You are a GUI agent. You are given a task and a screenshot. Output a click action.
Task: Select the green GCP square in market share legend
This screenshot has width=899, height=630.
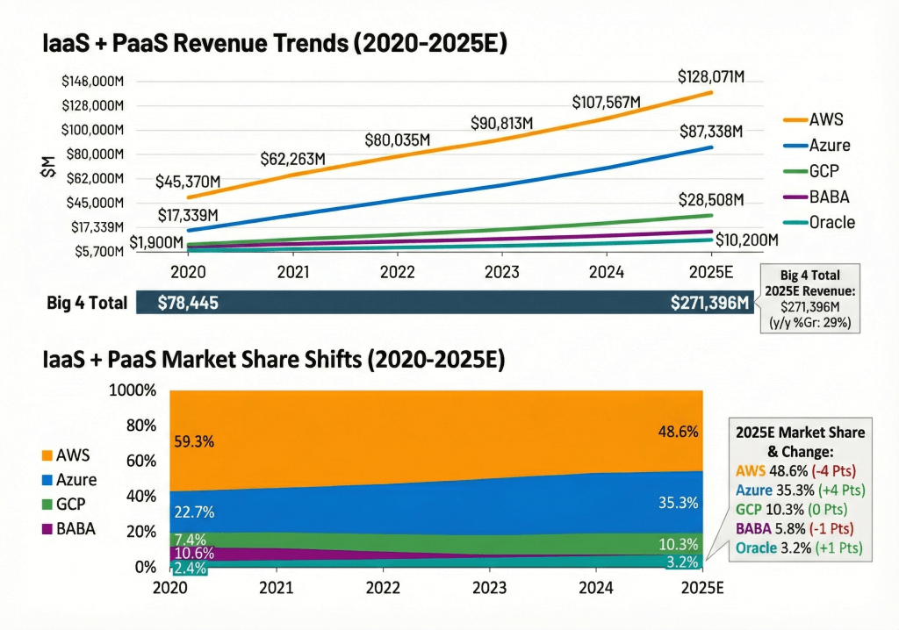(47, 505)
